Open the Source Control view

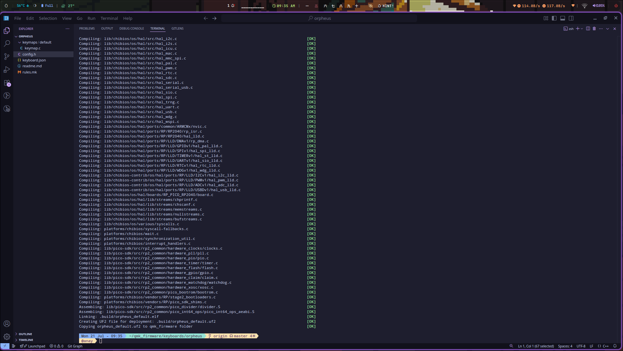[x=7, y=57]
